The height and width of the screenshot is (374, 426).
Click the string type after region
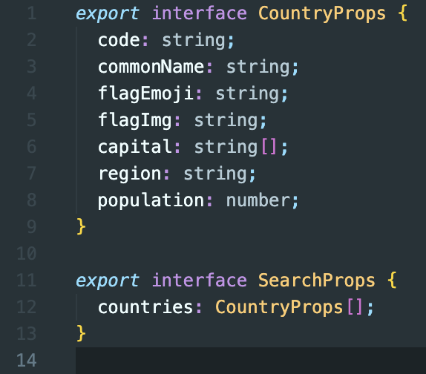point(215,174)
